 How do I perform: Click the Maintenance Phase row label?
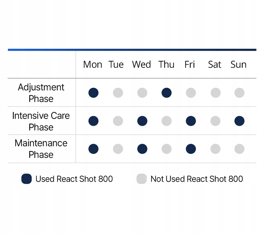pos(41,149)
